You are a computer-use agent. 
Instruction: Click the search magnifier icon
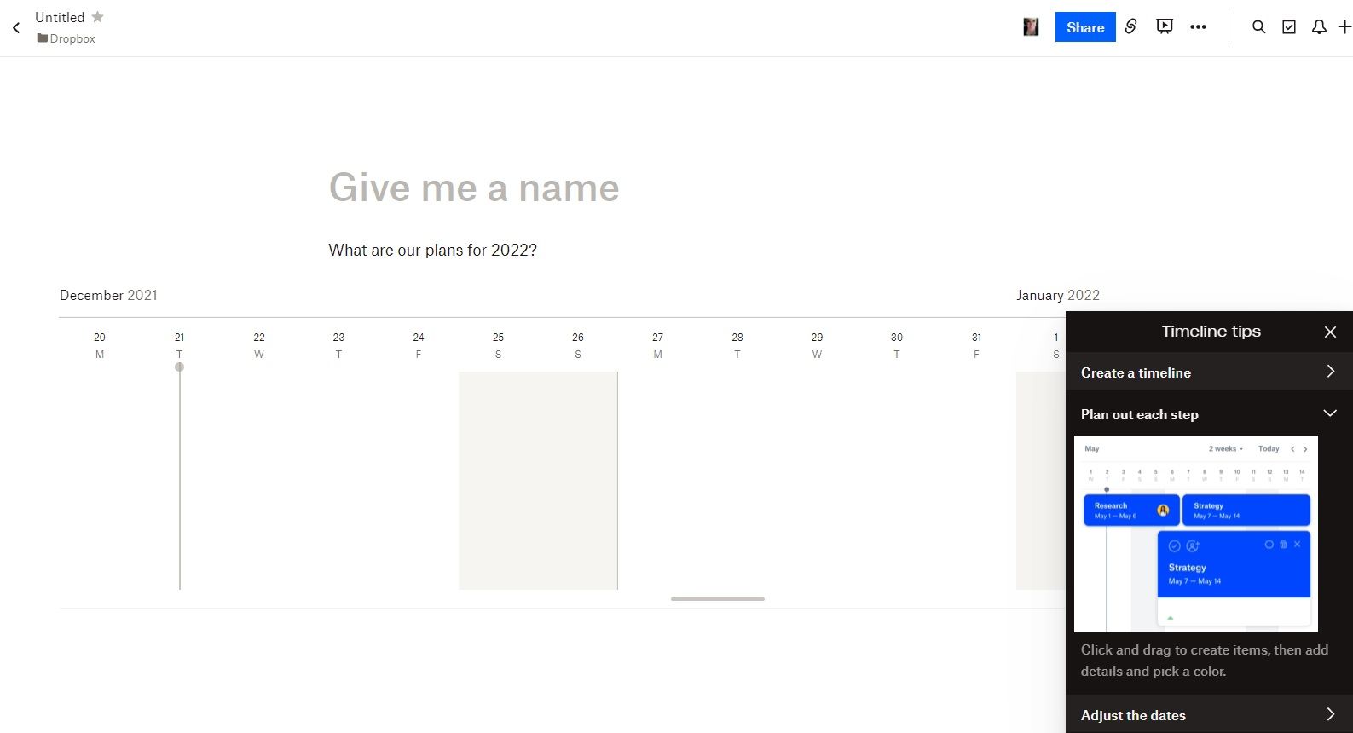pos(1258,27)
